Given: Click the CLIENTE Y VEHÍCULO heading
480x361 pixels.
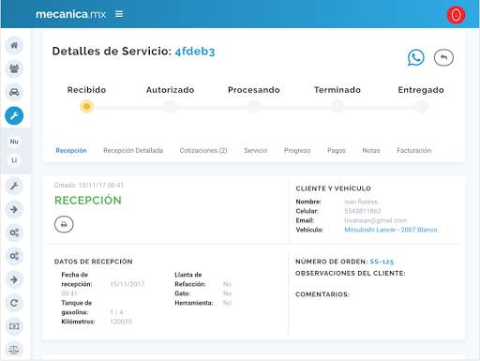Looking at the screenshot, I should tap(333, 188).
